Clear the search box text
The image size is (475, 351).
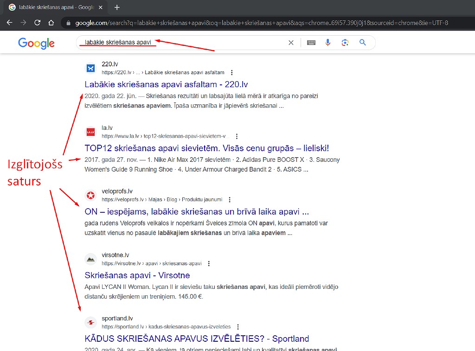tap(291, 43)
